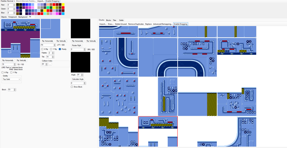287x148 pixels.
Task: Click the Tile value 14 spinner arrows
Action: (x=53, y=57)
